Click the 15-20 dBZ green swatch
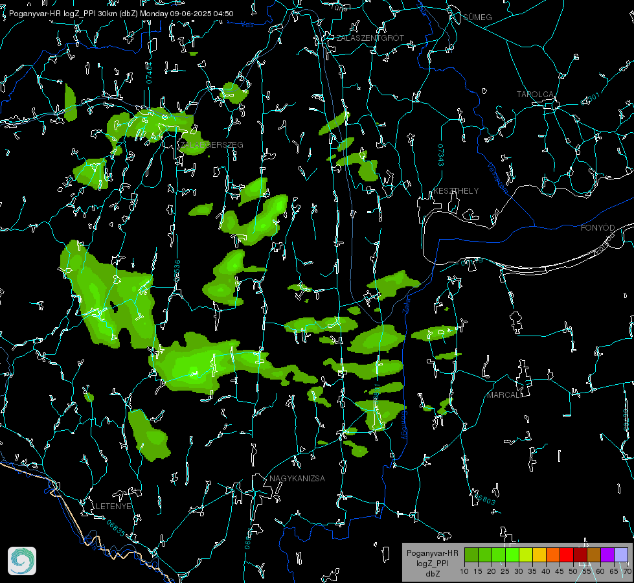 coord(485,554)
